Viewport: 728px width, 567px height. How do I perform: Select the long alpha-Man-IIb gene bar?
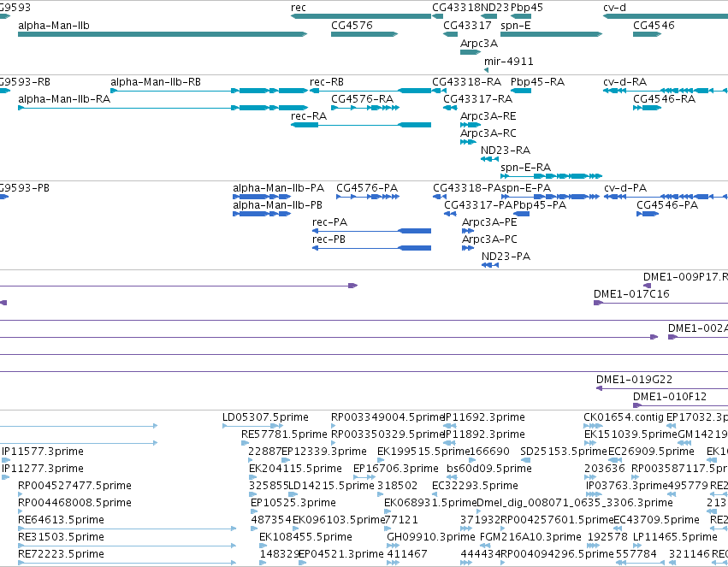pos(163,34)
